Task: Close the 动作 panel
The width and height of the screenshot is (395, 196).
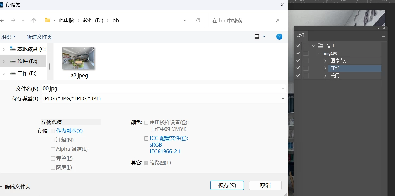Action: 384,28
